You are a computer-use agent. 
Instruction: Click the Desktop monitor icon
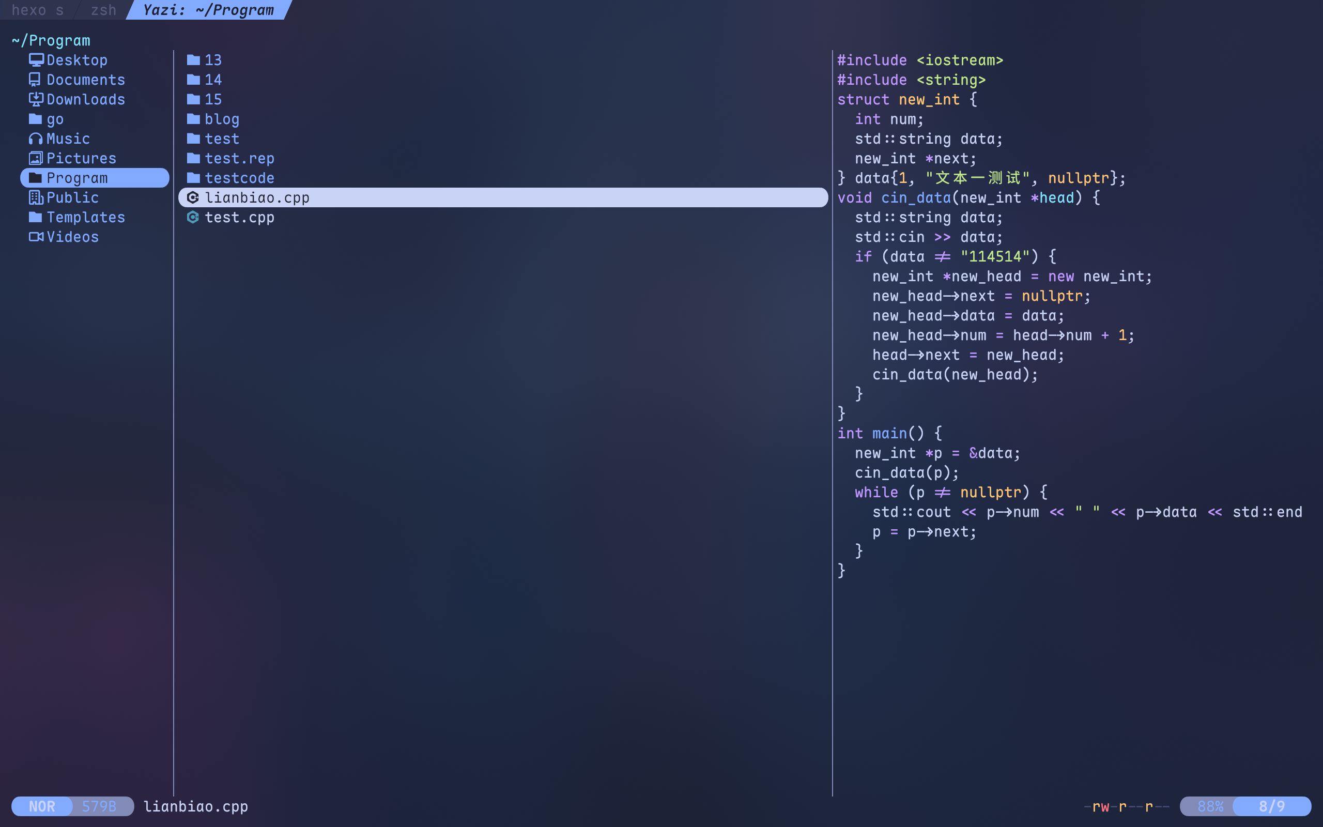36,59
